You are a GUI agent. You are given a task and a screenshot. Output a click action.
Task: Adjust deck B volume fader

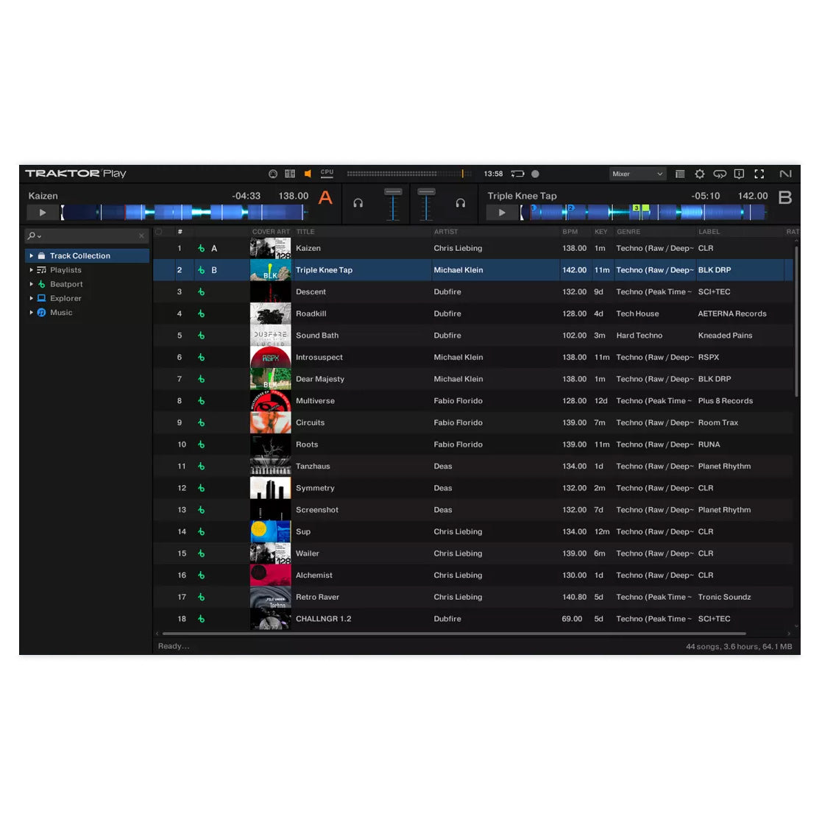click(426, 205)
